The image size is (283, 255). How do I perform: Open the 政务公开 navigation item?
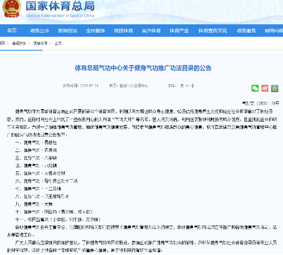pos(40,31)
